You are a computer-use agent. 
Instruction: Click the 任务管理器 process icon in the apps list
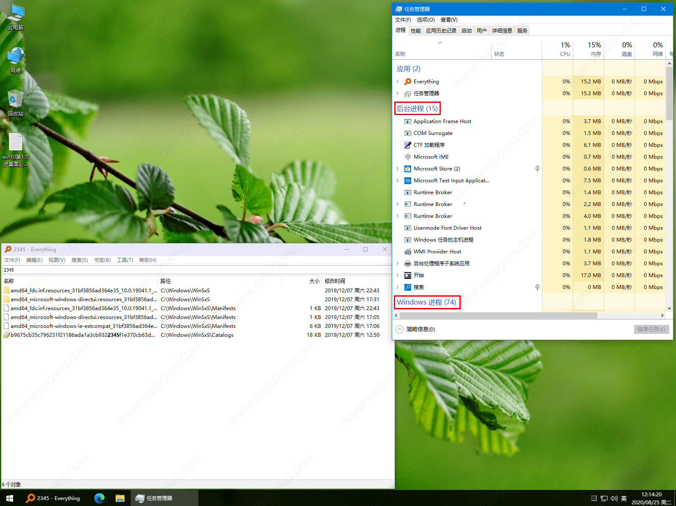click(408, 93)
